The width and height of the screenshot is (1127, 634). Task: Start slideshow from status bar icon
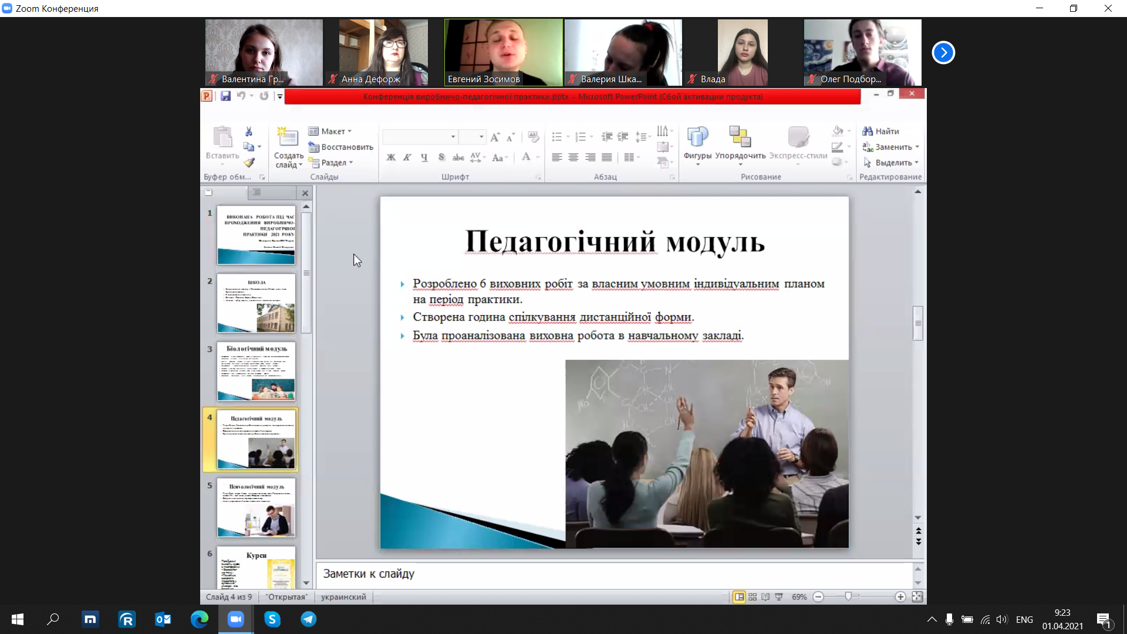point(779,597)
